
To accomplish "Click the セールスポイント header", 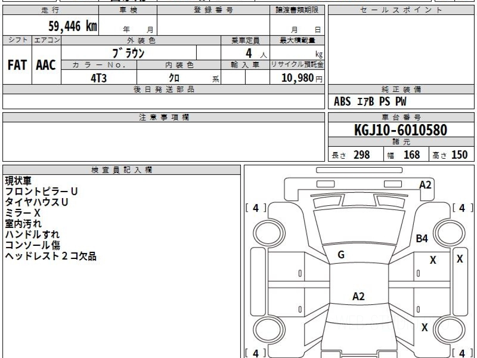I will coord(401,10).
